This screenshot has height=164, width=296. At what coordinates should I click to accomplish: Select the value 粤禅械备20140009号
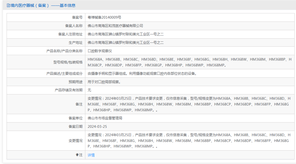pos(104,17)
